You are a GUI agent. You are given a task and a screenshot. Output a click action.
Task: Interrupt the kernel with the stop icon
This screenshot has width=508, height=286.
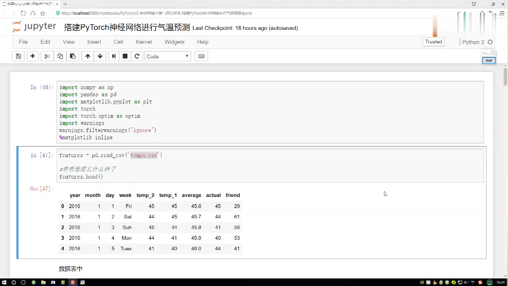(125, 56)
